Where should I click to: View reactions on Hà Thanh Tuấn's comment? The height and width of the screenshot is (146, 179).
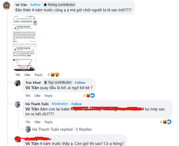(166, 122)
